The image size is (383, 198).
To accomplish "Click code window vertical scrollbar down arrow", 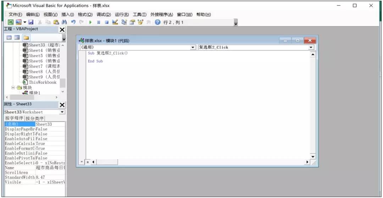I will click(313, 156).
